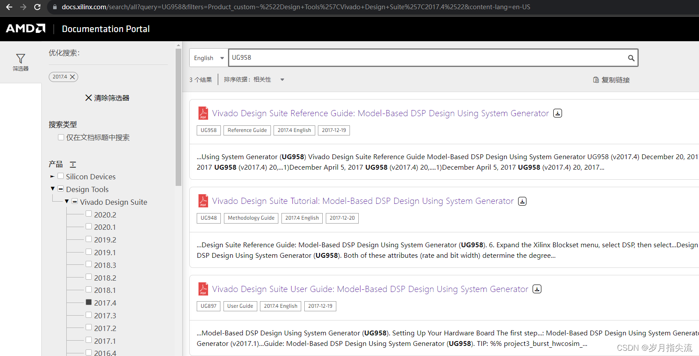The image size is (699, 356).
Task: Click the UG948 tag
Action: point(209,218)
